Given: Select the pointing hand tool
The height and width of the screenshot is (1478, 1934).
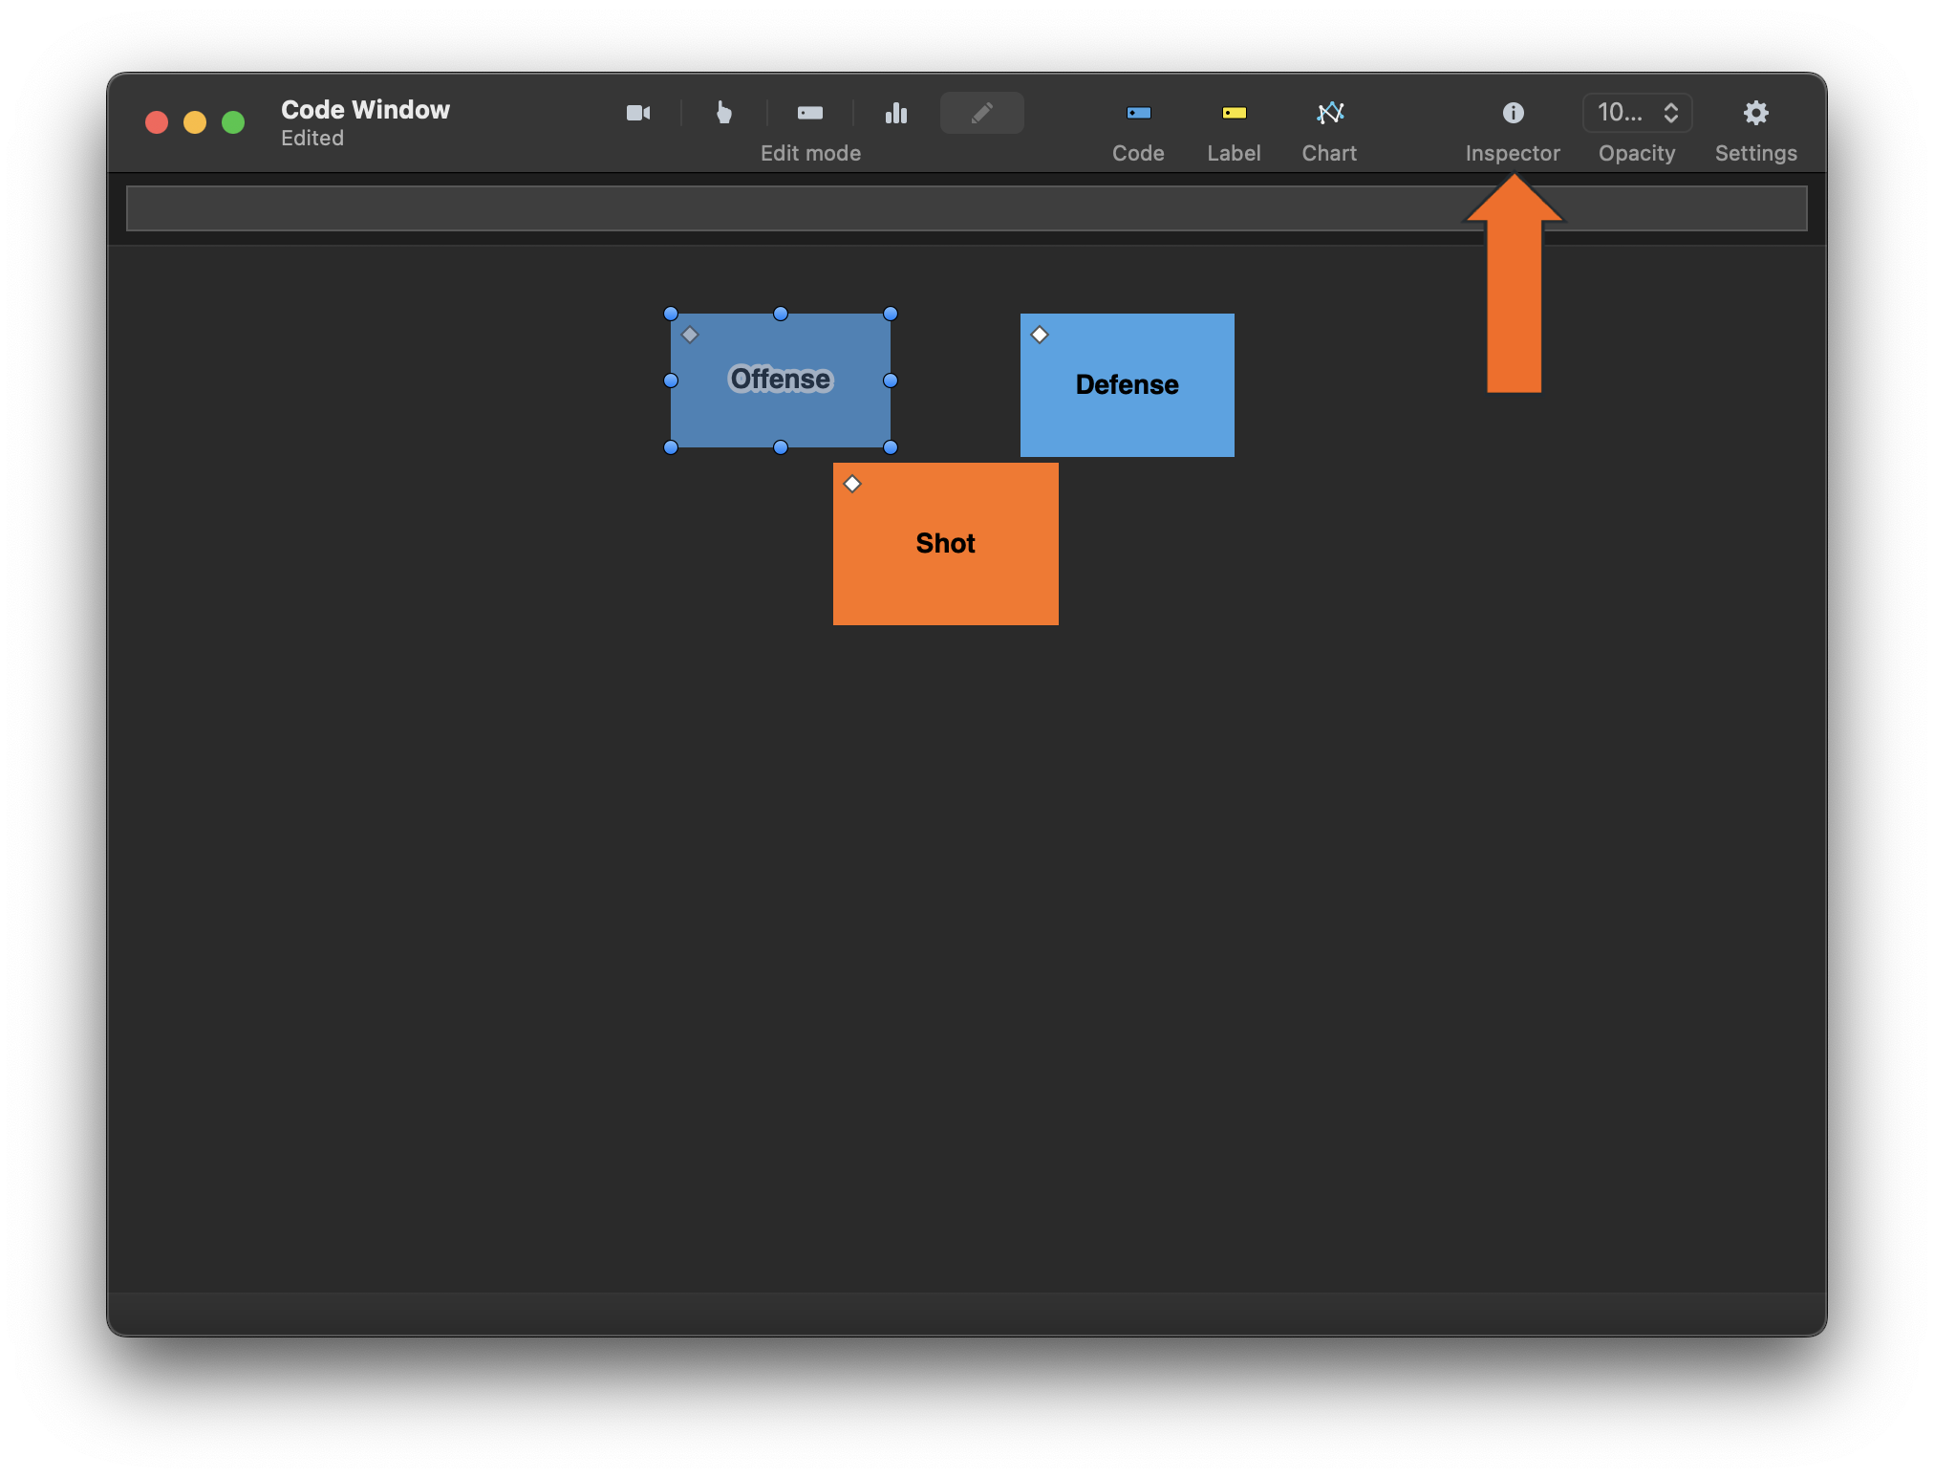Looking at the screenshot, I should tap(723, 112).
